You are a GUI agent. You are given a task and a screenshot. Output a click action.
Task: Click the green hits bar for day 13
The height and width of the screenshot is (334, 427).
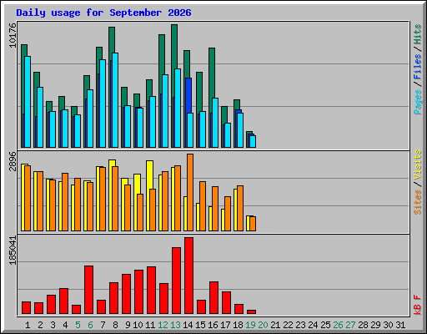[x=174, y=47]
